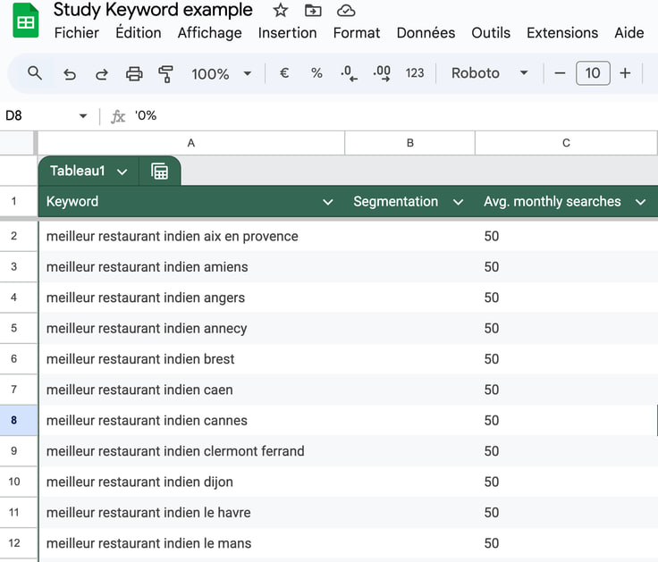Check the cloud save status icon

tap(346, 11)
